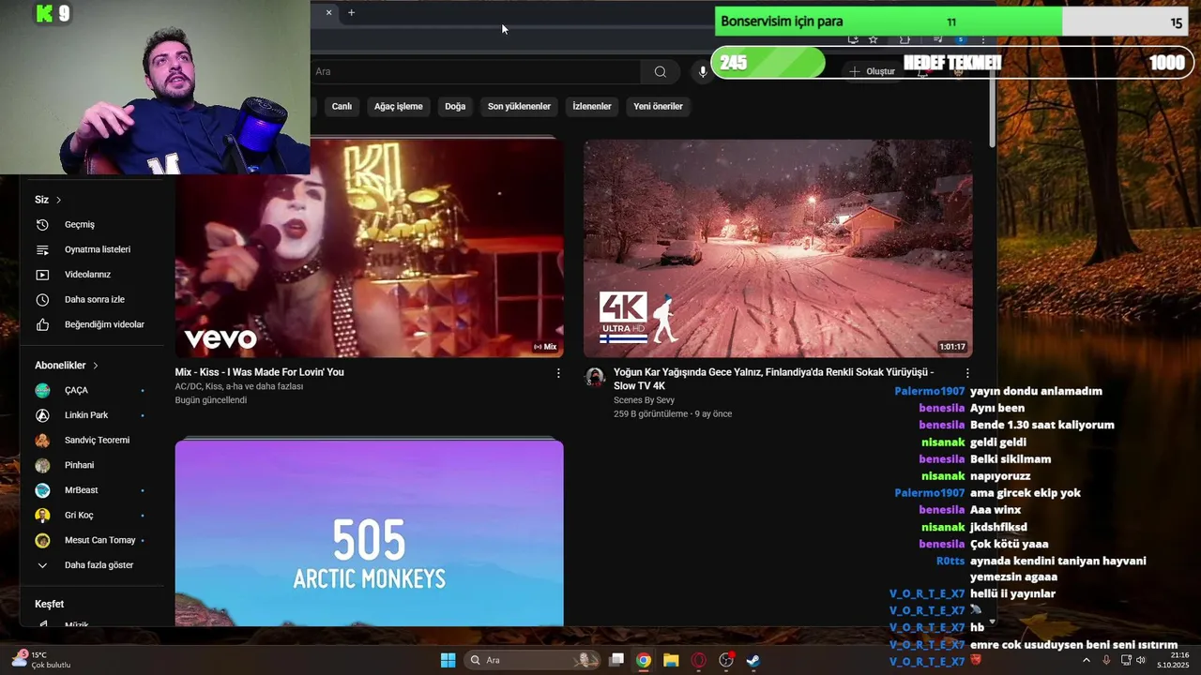Close the current browser tab

point(328,13)
